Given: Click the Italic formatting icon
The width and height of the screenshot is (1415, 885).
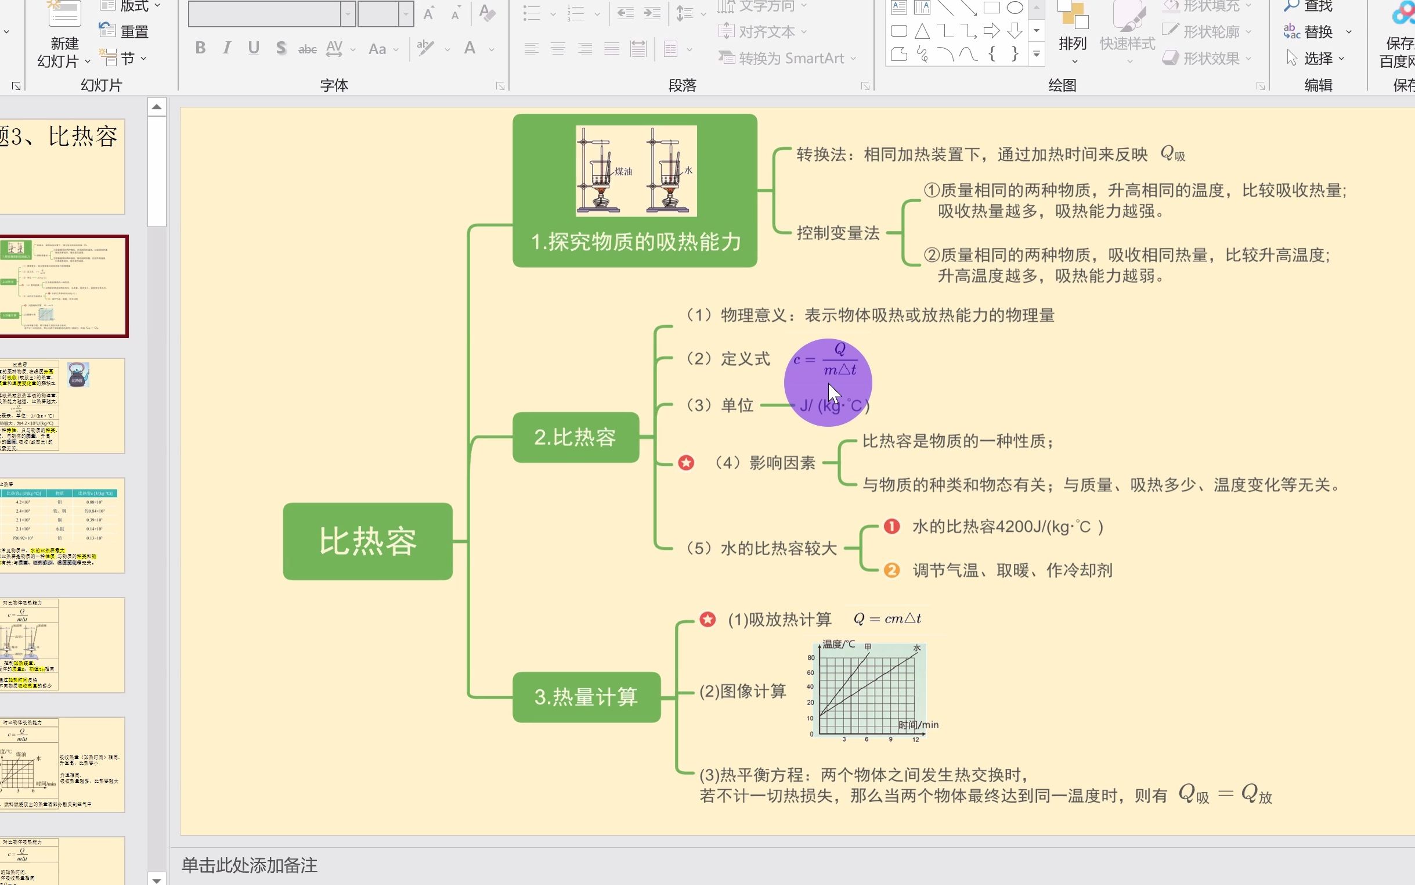Looking at the screenshot, I should [226, 48].
